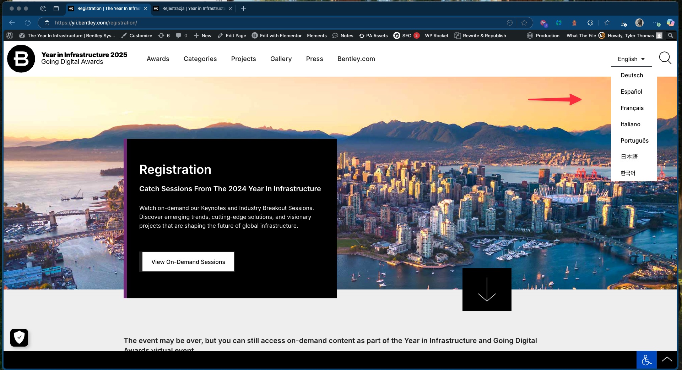The width and height of the screenshot is (682, 370).
Task: Select 한국어 language
Action: [628, 173]
